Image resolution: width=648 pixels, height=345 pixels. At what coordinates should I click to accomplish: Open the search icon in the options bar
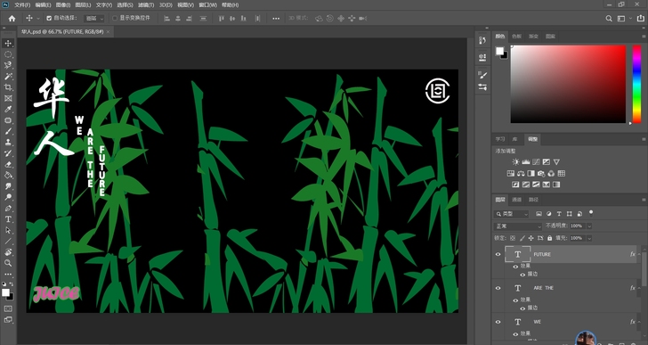tap(609, 18)
